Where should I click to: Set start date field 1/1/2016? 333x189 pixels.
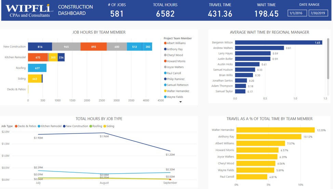click(x=297, y=13)
